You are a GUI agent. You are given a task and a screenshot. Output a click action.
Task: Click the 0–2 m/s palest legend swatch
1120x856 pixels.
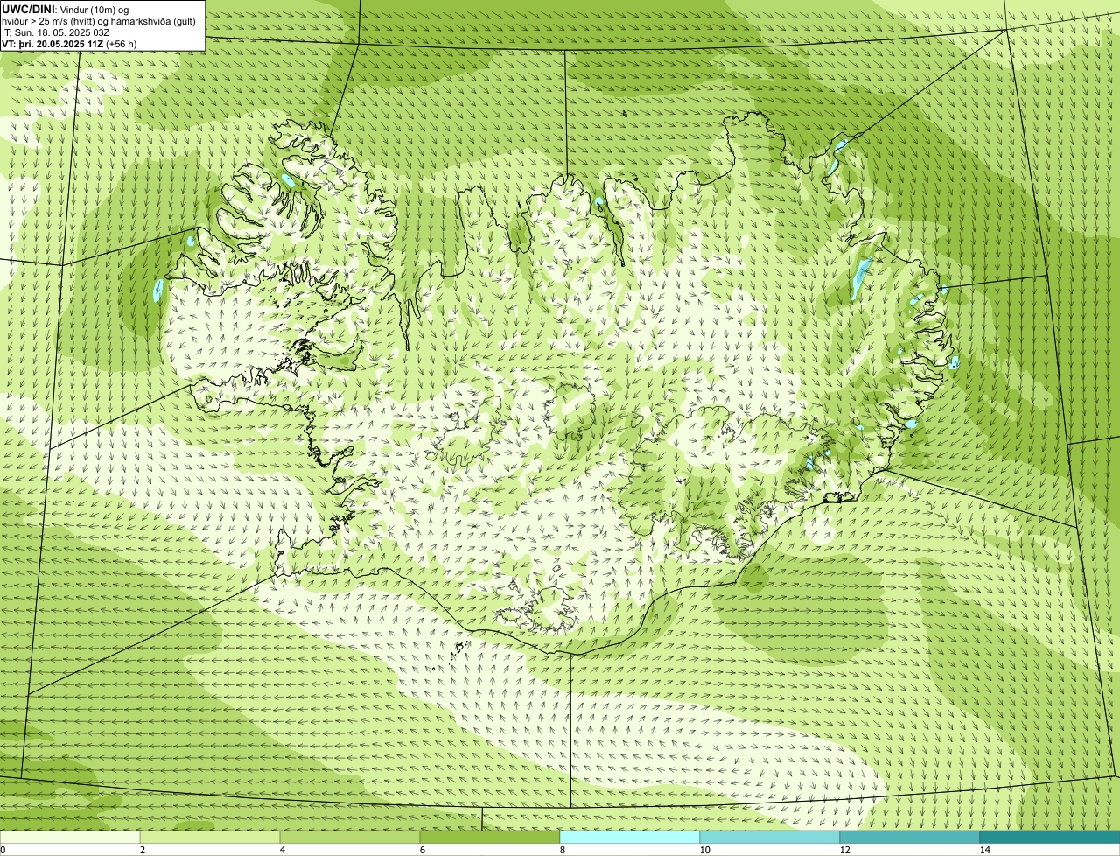pyautogui.click(x=70, y=837)
